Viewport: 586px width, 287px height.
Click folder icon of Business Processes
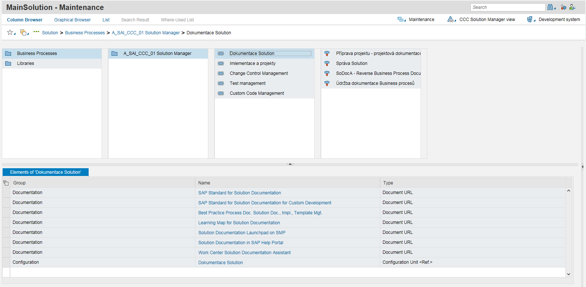[8, 53]
